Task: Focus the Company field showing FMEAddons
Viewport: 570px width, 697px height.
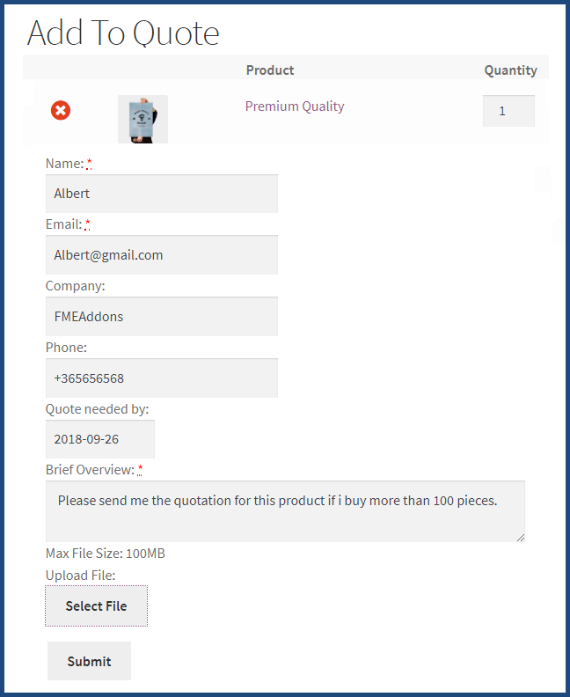Action: pyautogui.click(x=162, y=317)
